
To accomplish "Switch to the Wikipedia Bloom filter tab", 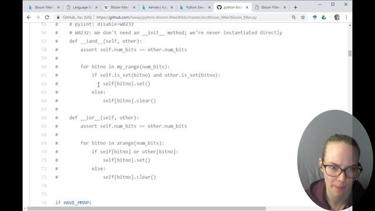I will tap(120, 8).
